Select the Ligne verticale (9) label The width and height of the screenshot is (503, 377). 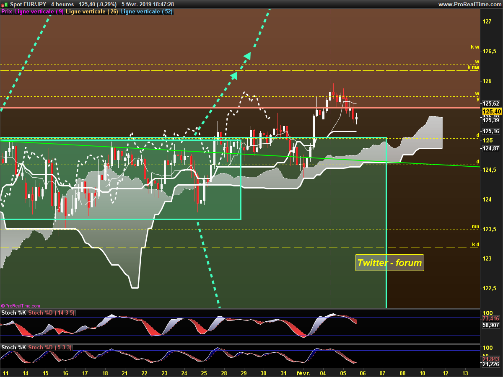click(x=39, y=12)
